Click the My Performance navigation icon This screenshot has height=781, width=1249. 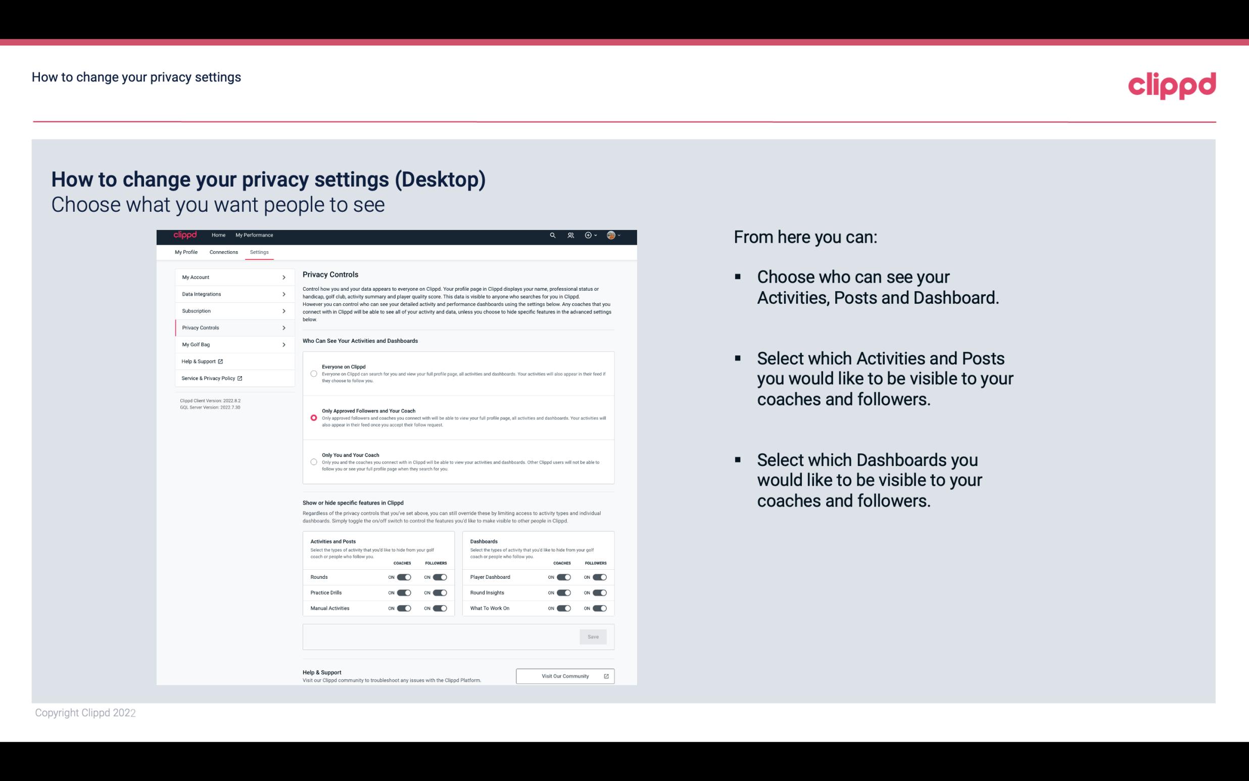click(x=255, y=235)
